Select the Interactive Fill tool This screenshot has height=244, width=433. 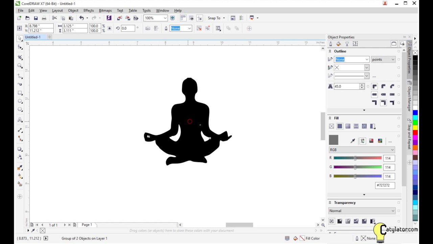click(x=20, y=176)
